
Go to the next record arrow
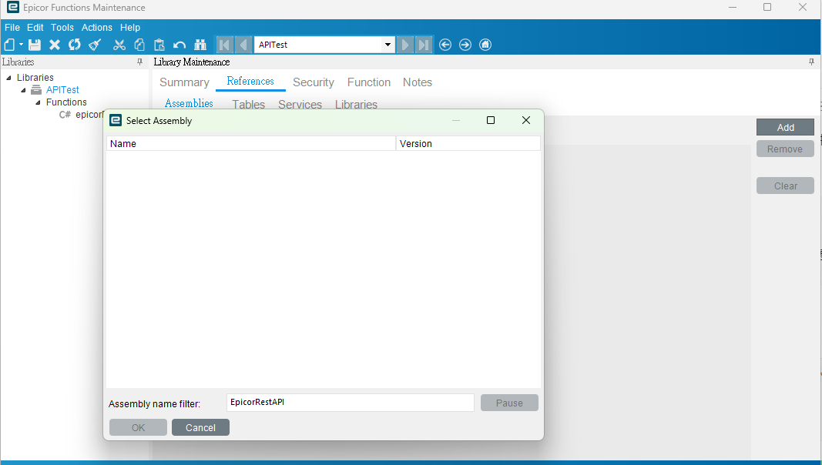(x=404, y=45)
